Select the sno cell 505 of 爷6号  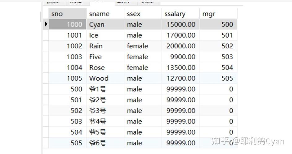point(68,143)
